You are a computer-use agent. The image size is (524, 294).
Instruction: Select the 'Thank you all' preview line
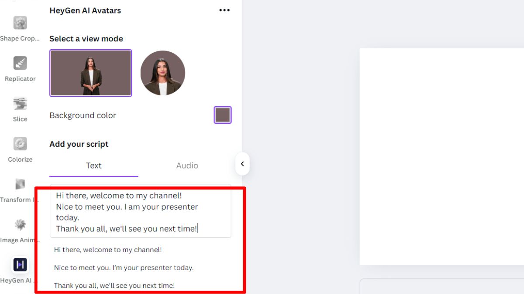click(x=114, y=286)
